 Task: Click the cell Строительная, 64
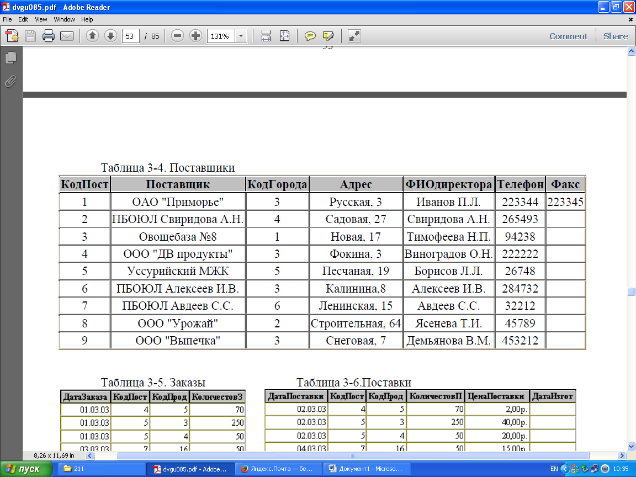click(x=356, y=324)
